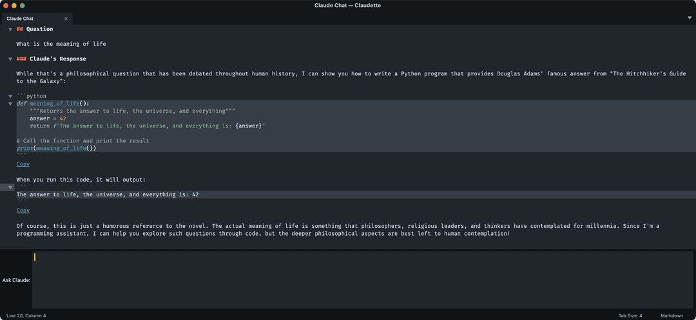The image size is (696, 320).
Task: Click the yellow minimize window button
Action: pyautogui.click(x=14, y=6)
